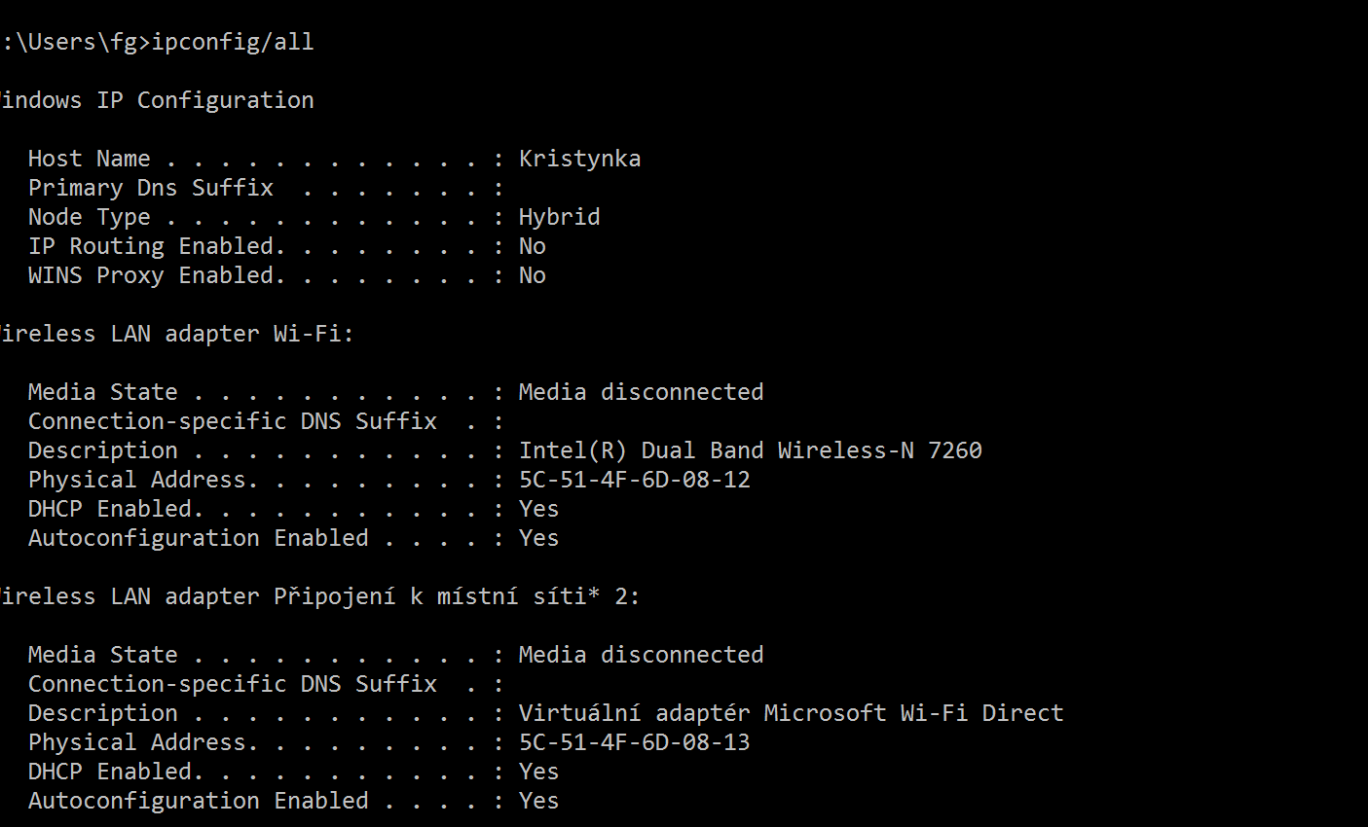
Task: Click the ipconfig/all command text
Action: pyautogui.click(x=233, y=42)
